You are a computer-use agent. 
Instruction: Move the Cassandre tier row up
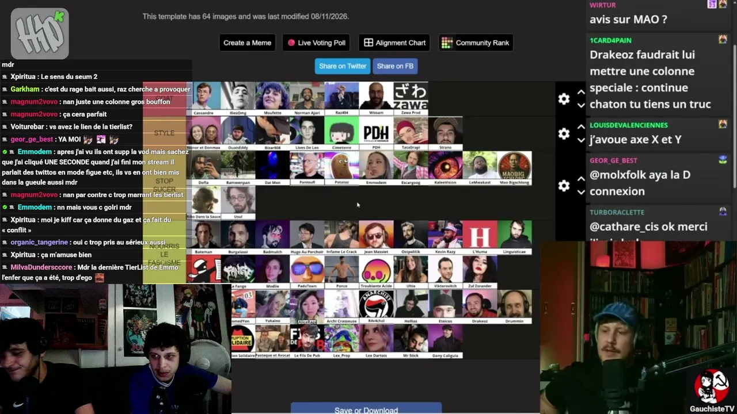click(581, 92)
